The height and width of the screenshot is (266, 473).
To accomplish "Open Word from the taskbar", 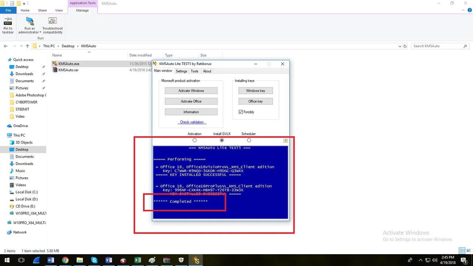I will coord(51,260).
